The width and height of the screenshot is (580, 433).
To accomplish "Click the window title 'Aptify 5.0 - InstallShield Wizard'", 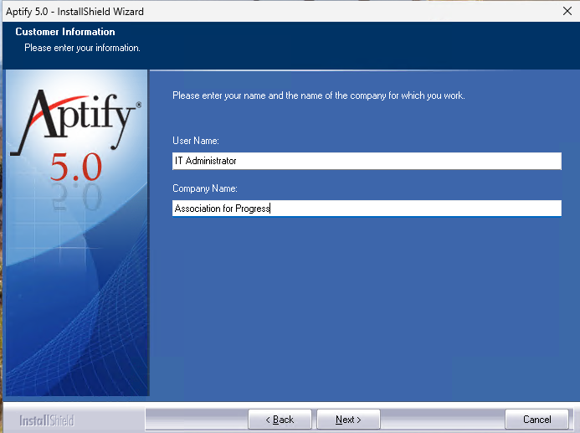I will click(74, 12).
